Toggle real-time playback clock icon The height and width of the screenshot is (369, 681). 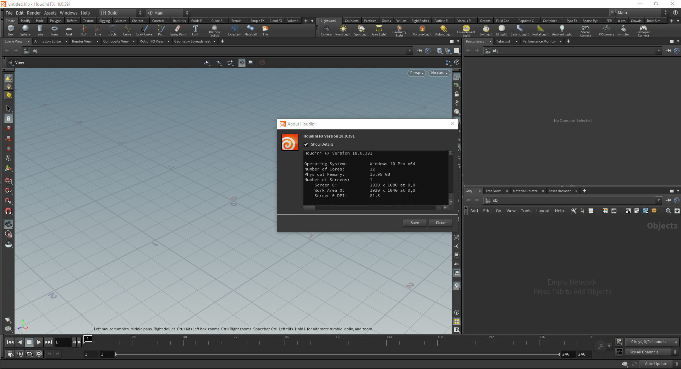[x=39, y=354]
